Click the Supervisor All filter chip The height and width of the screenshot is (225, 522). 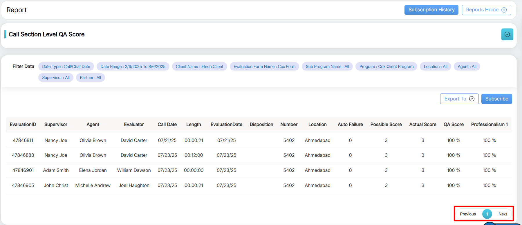coord(56,78)
